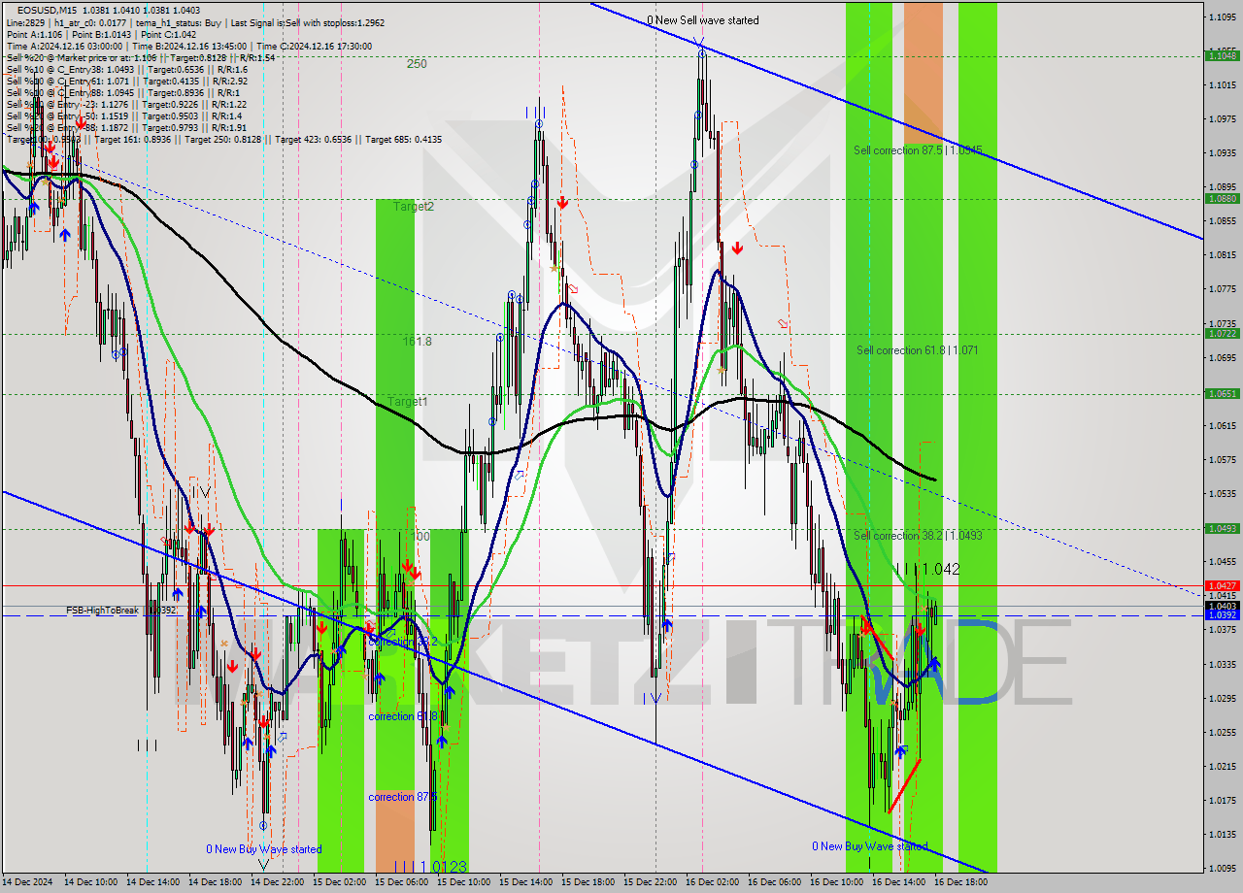This screenshot has height=893, width=1243.
Task: Click the green 1.0493 price tag
Action: click(x=1222, y=528)
